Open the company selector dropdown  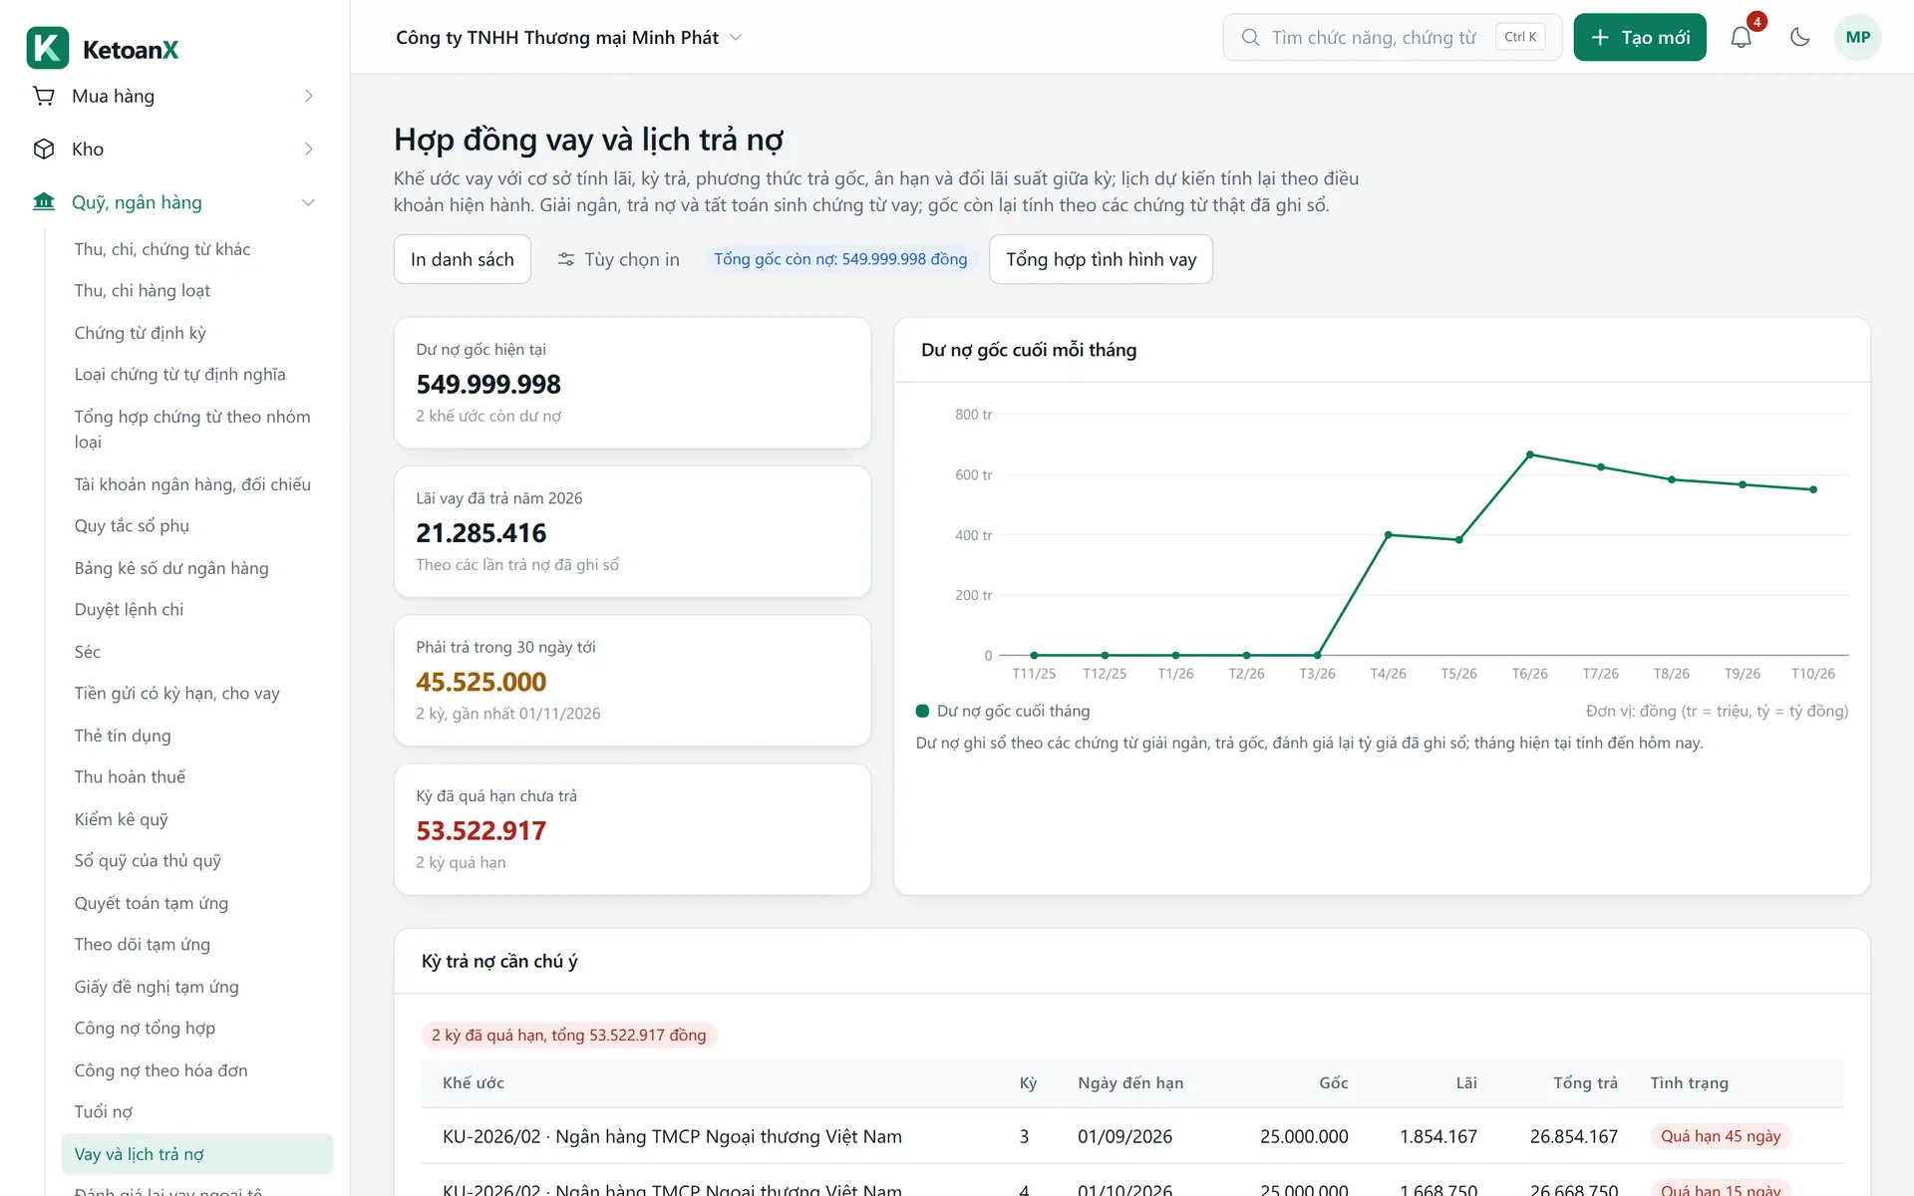569,38
